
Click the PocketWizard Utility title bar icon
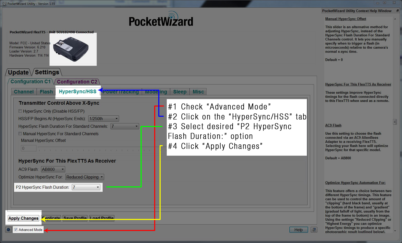click(x=4, y=4)
